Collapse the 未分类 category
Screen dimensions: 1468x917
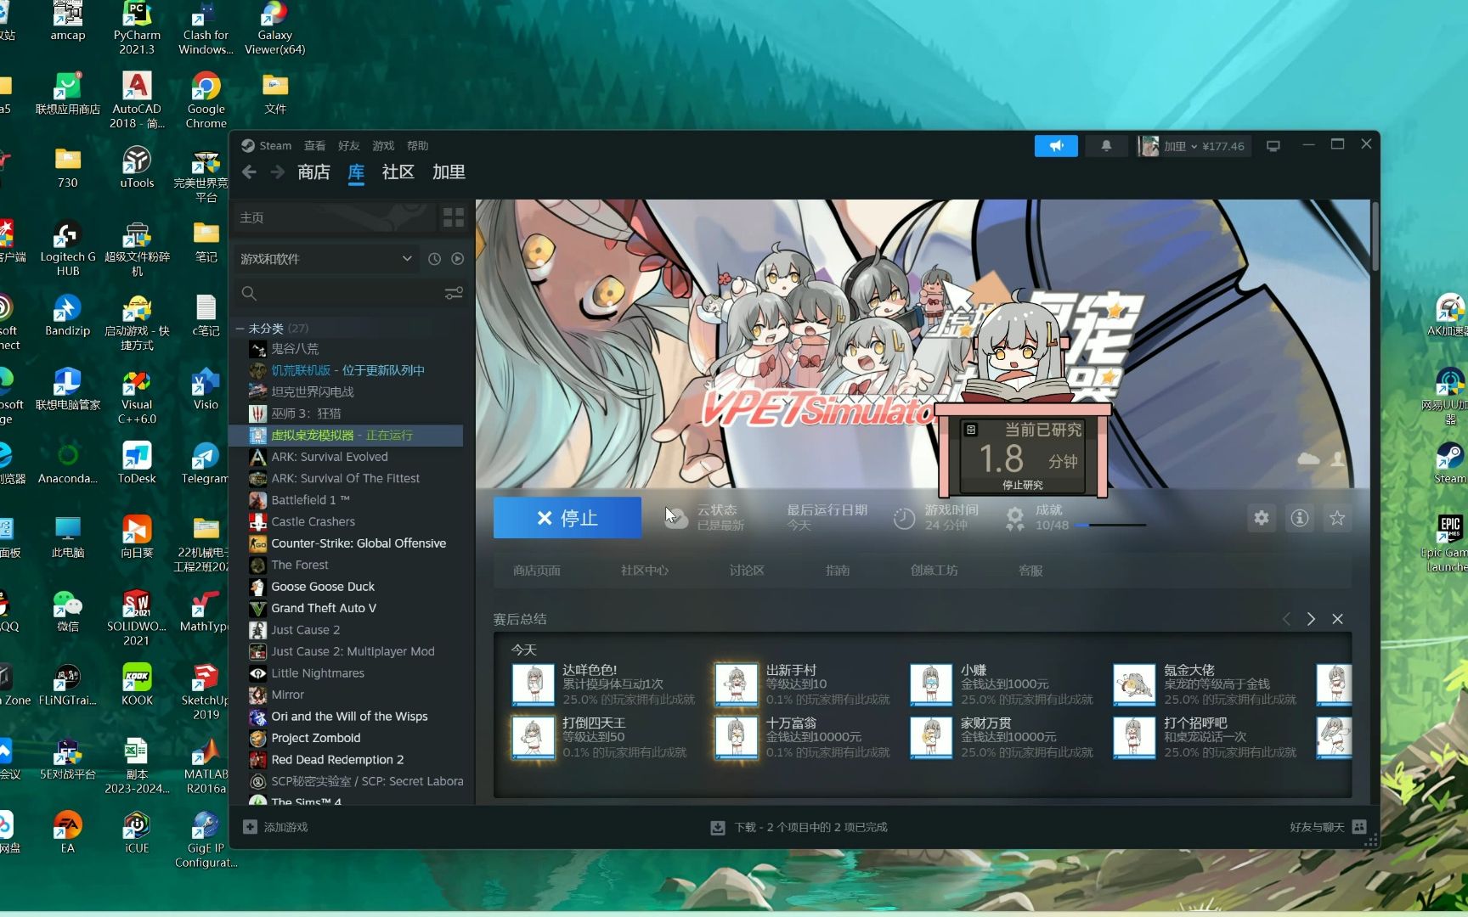tap(240, 329)
